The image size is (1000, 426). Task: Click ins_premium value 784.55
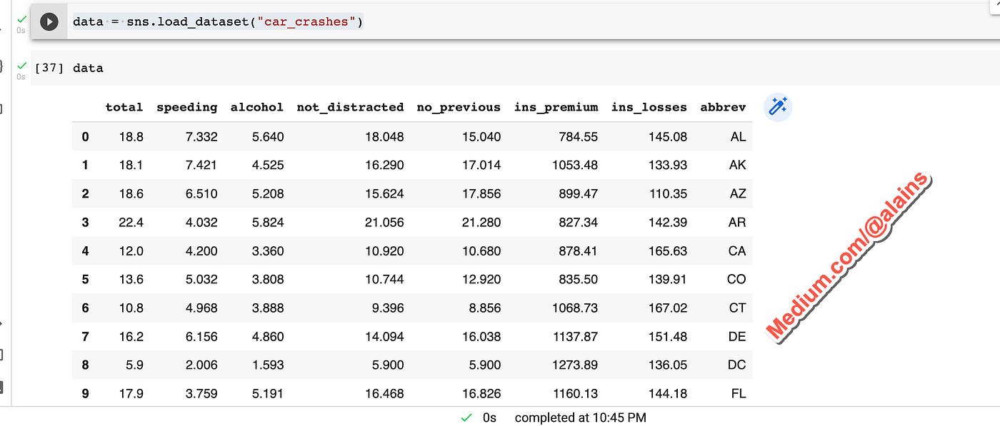[x=579, y=136]
